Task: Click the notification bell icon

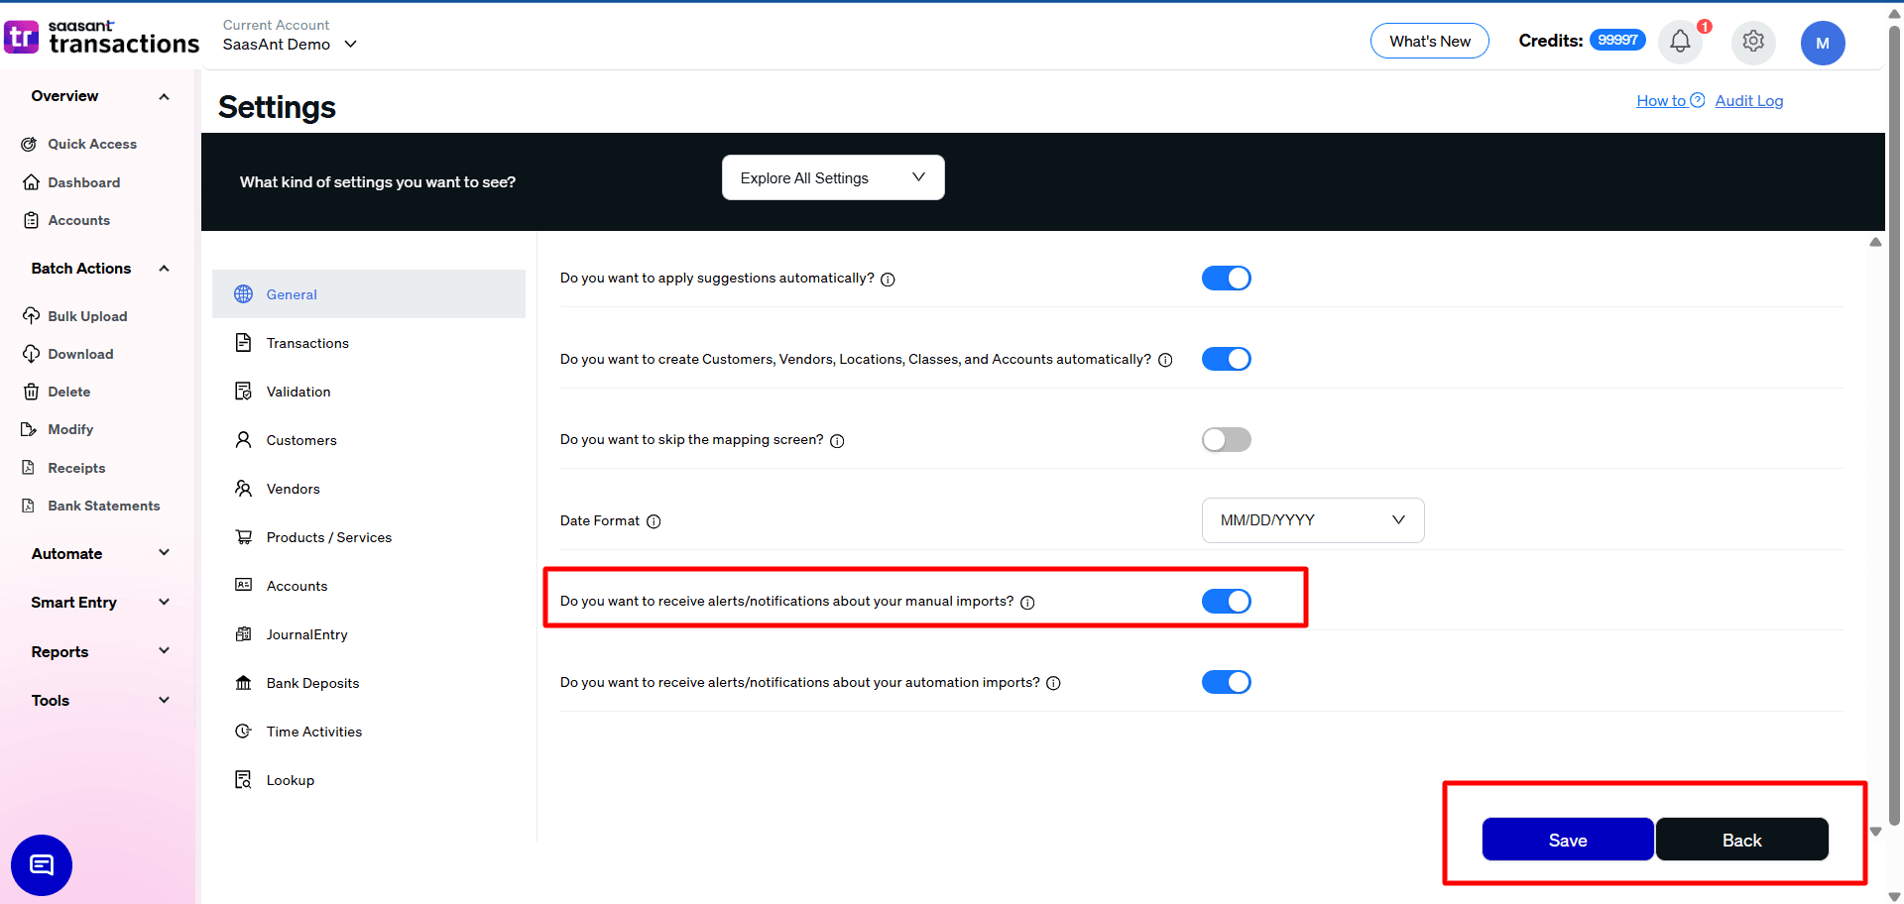Action: click(x=1679, y=42)
